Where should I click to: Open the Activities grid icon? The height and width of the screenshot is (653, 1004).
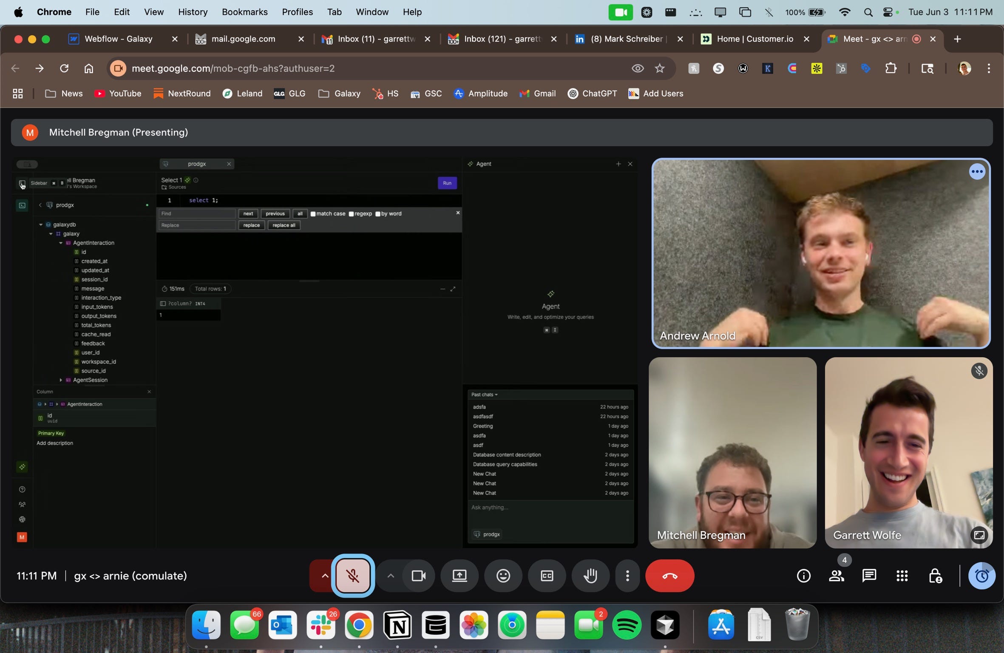point(902,576)
